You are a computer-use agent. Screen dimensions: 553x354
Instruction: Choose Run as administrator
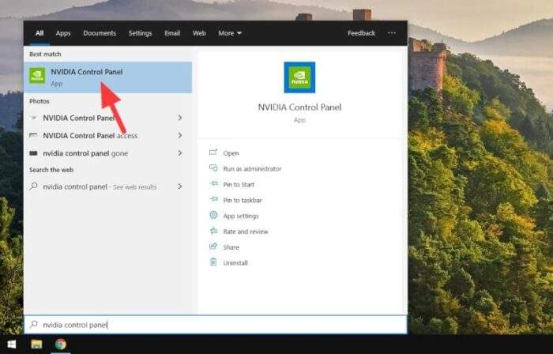[252, 169]
